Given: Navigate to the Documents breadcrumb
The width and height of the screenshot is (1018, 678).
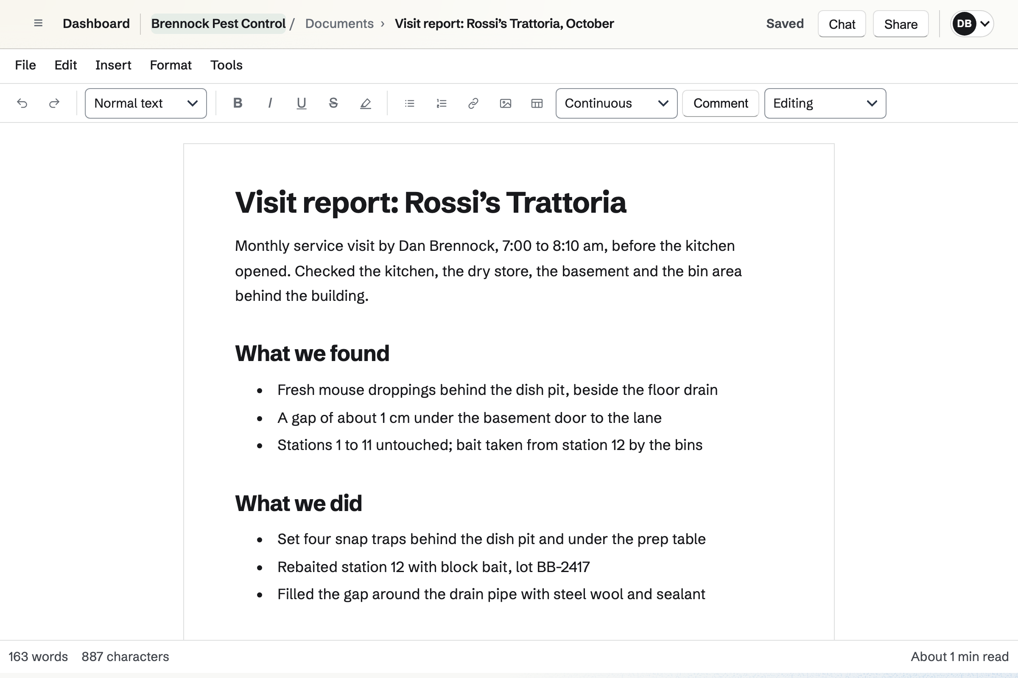Looking at the screenshot, I should point(339,23).
